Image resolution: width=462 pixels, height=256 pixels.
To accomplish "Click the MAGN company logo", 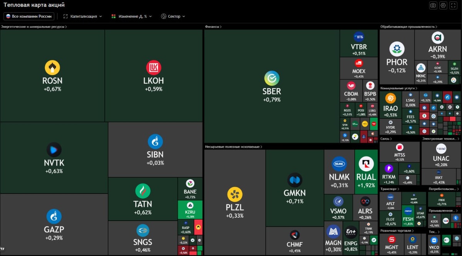I will tap(333, 232).
